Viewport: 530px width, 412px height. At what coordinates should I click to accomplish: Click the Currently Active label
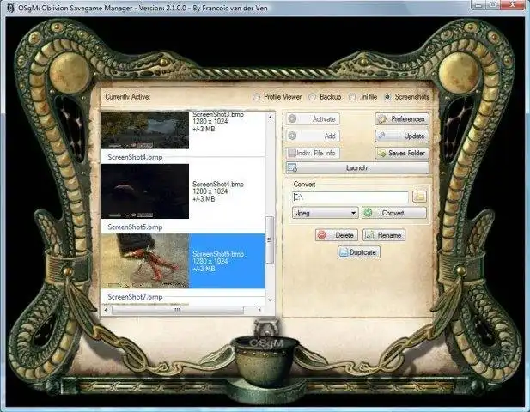[x=128, y=97]
